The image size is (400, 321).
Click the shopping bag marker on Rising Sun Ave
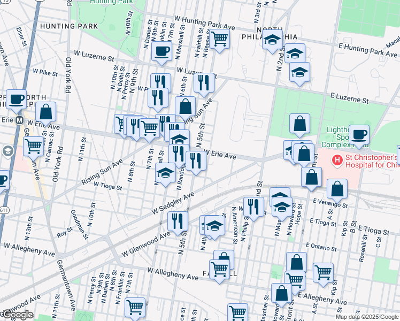(186, 108)
